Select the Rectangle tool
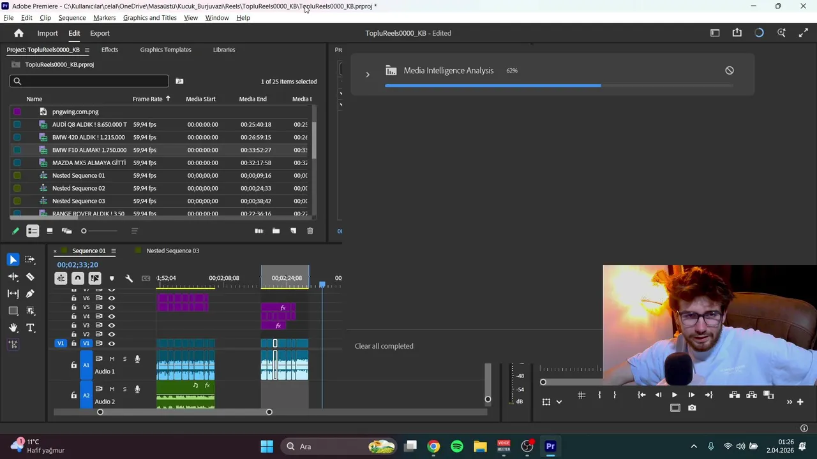The width and height of the screenshot is (817, 459). tap(13, 311)
